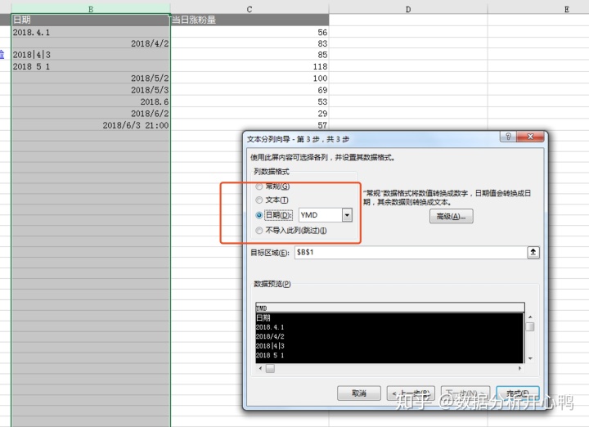Click cell containing 2018/6/3 21:00
Image resolution: width=589 pixels, height=427 pixels.
coord(91,125)
